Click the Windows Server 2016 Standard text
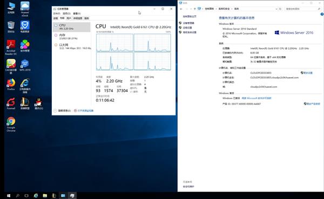Screen dimensions: 324x199 point(239,29)
